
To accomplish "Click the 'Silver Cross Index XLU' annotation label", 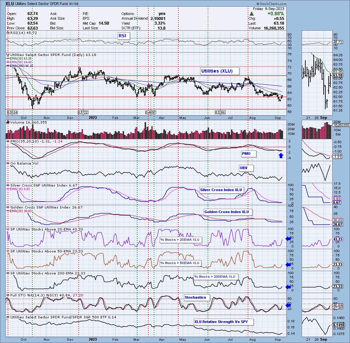I will click(221, 190).
